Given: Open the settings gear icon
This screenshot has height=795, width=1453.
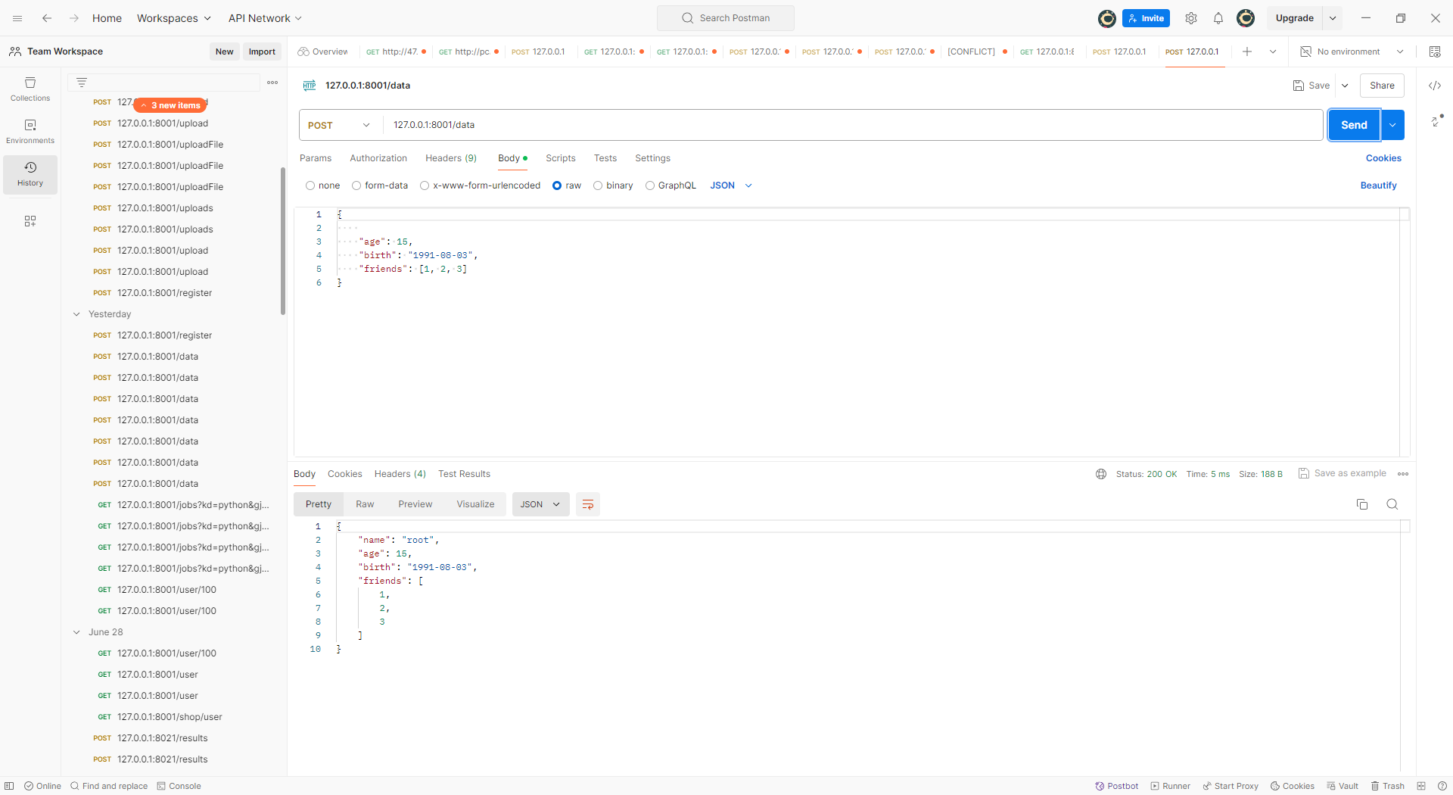Looking at the screenshot, I should pyautogui.click(x=1191, y=18).
